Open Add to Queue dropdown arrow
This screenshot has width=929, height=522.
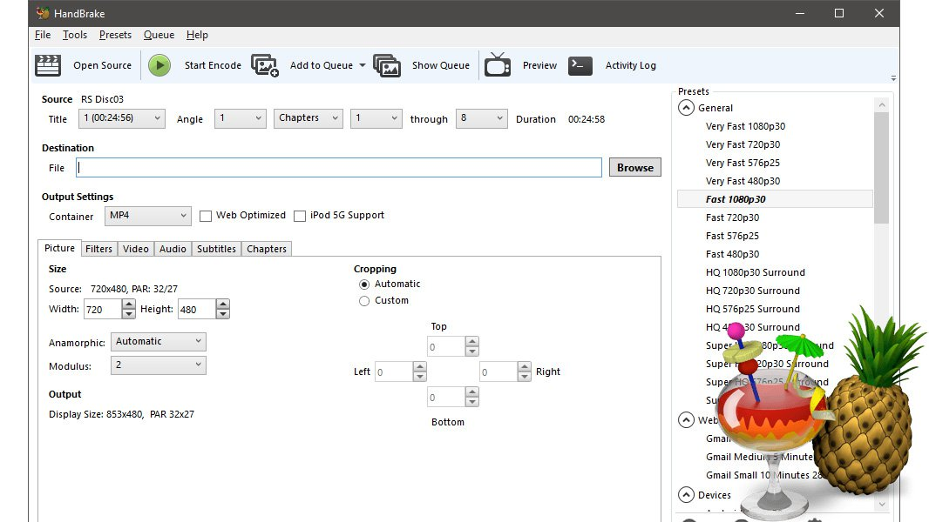362,65
